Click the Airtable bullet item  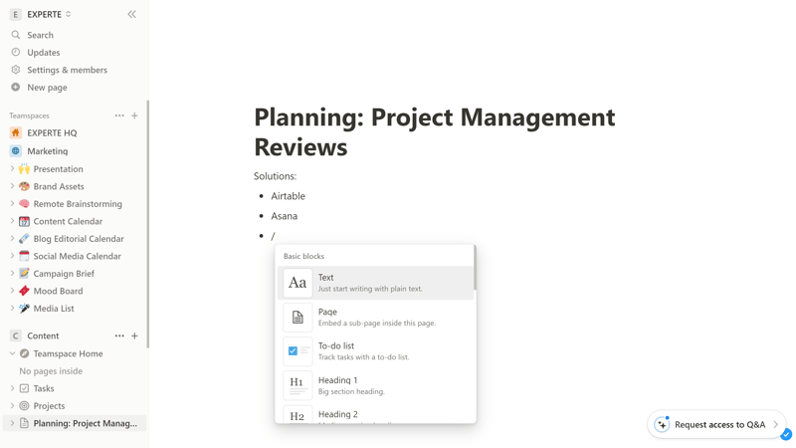[288, 196]
